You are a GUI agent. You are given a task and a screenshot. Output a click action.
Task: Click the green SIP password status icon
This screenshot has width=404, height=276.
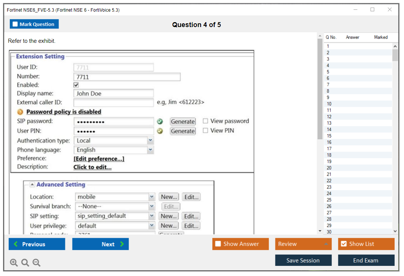click(x=160, y=121)
